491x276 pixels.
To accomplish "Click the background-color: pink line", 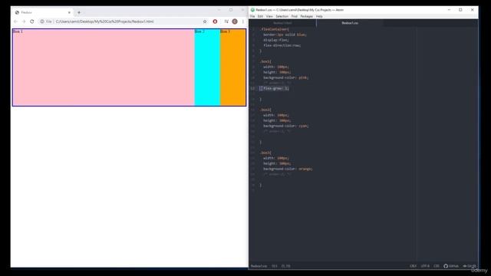I will tap(285, 77).
